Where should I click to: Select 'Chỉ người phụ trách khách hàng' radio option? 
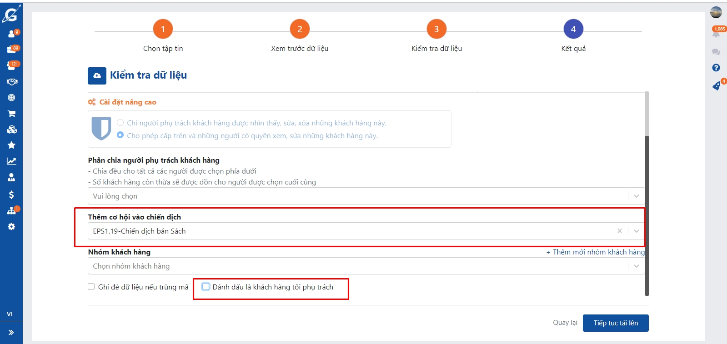click(x=120, y=123)
